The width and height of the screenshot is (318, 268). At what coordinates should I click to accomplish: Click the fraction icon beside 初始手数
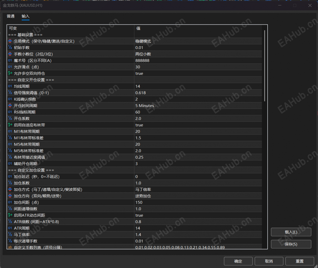coord(10,47)
